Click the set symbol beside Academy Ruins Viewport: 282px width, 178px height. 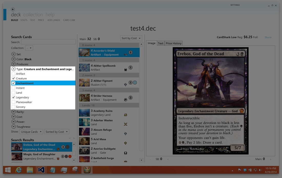[125, 115]
